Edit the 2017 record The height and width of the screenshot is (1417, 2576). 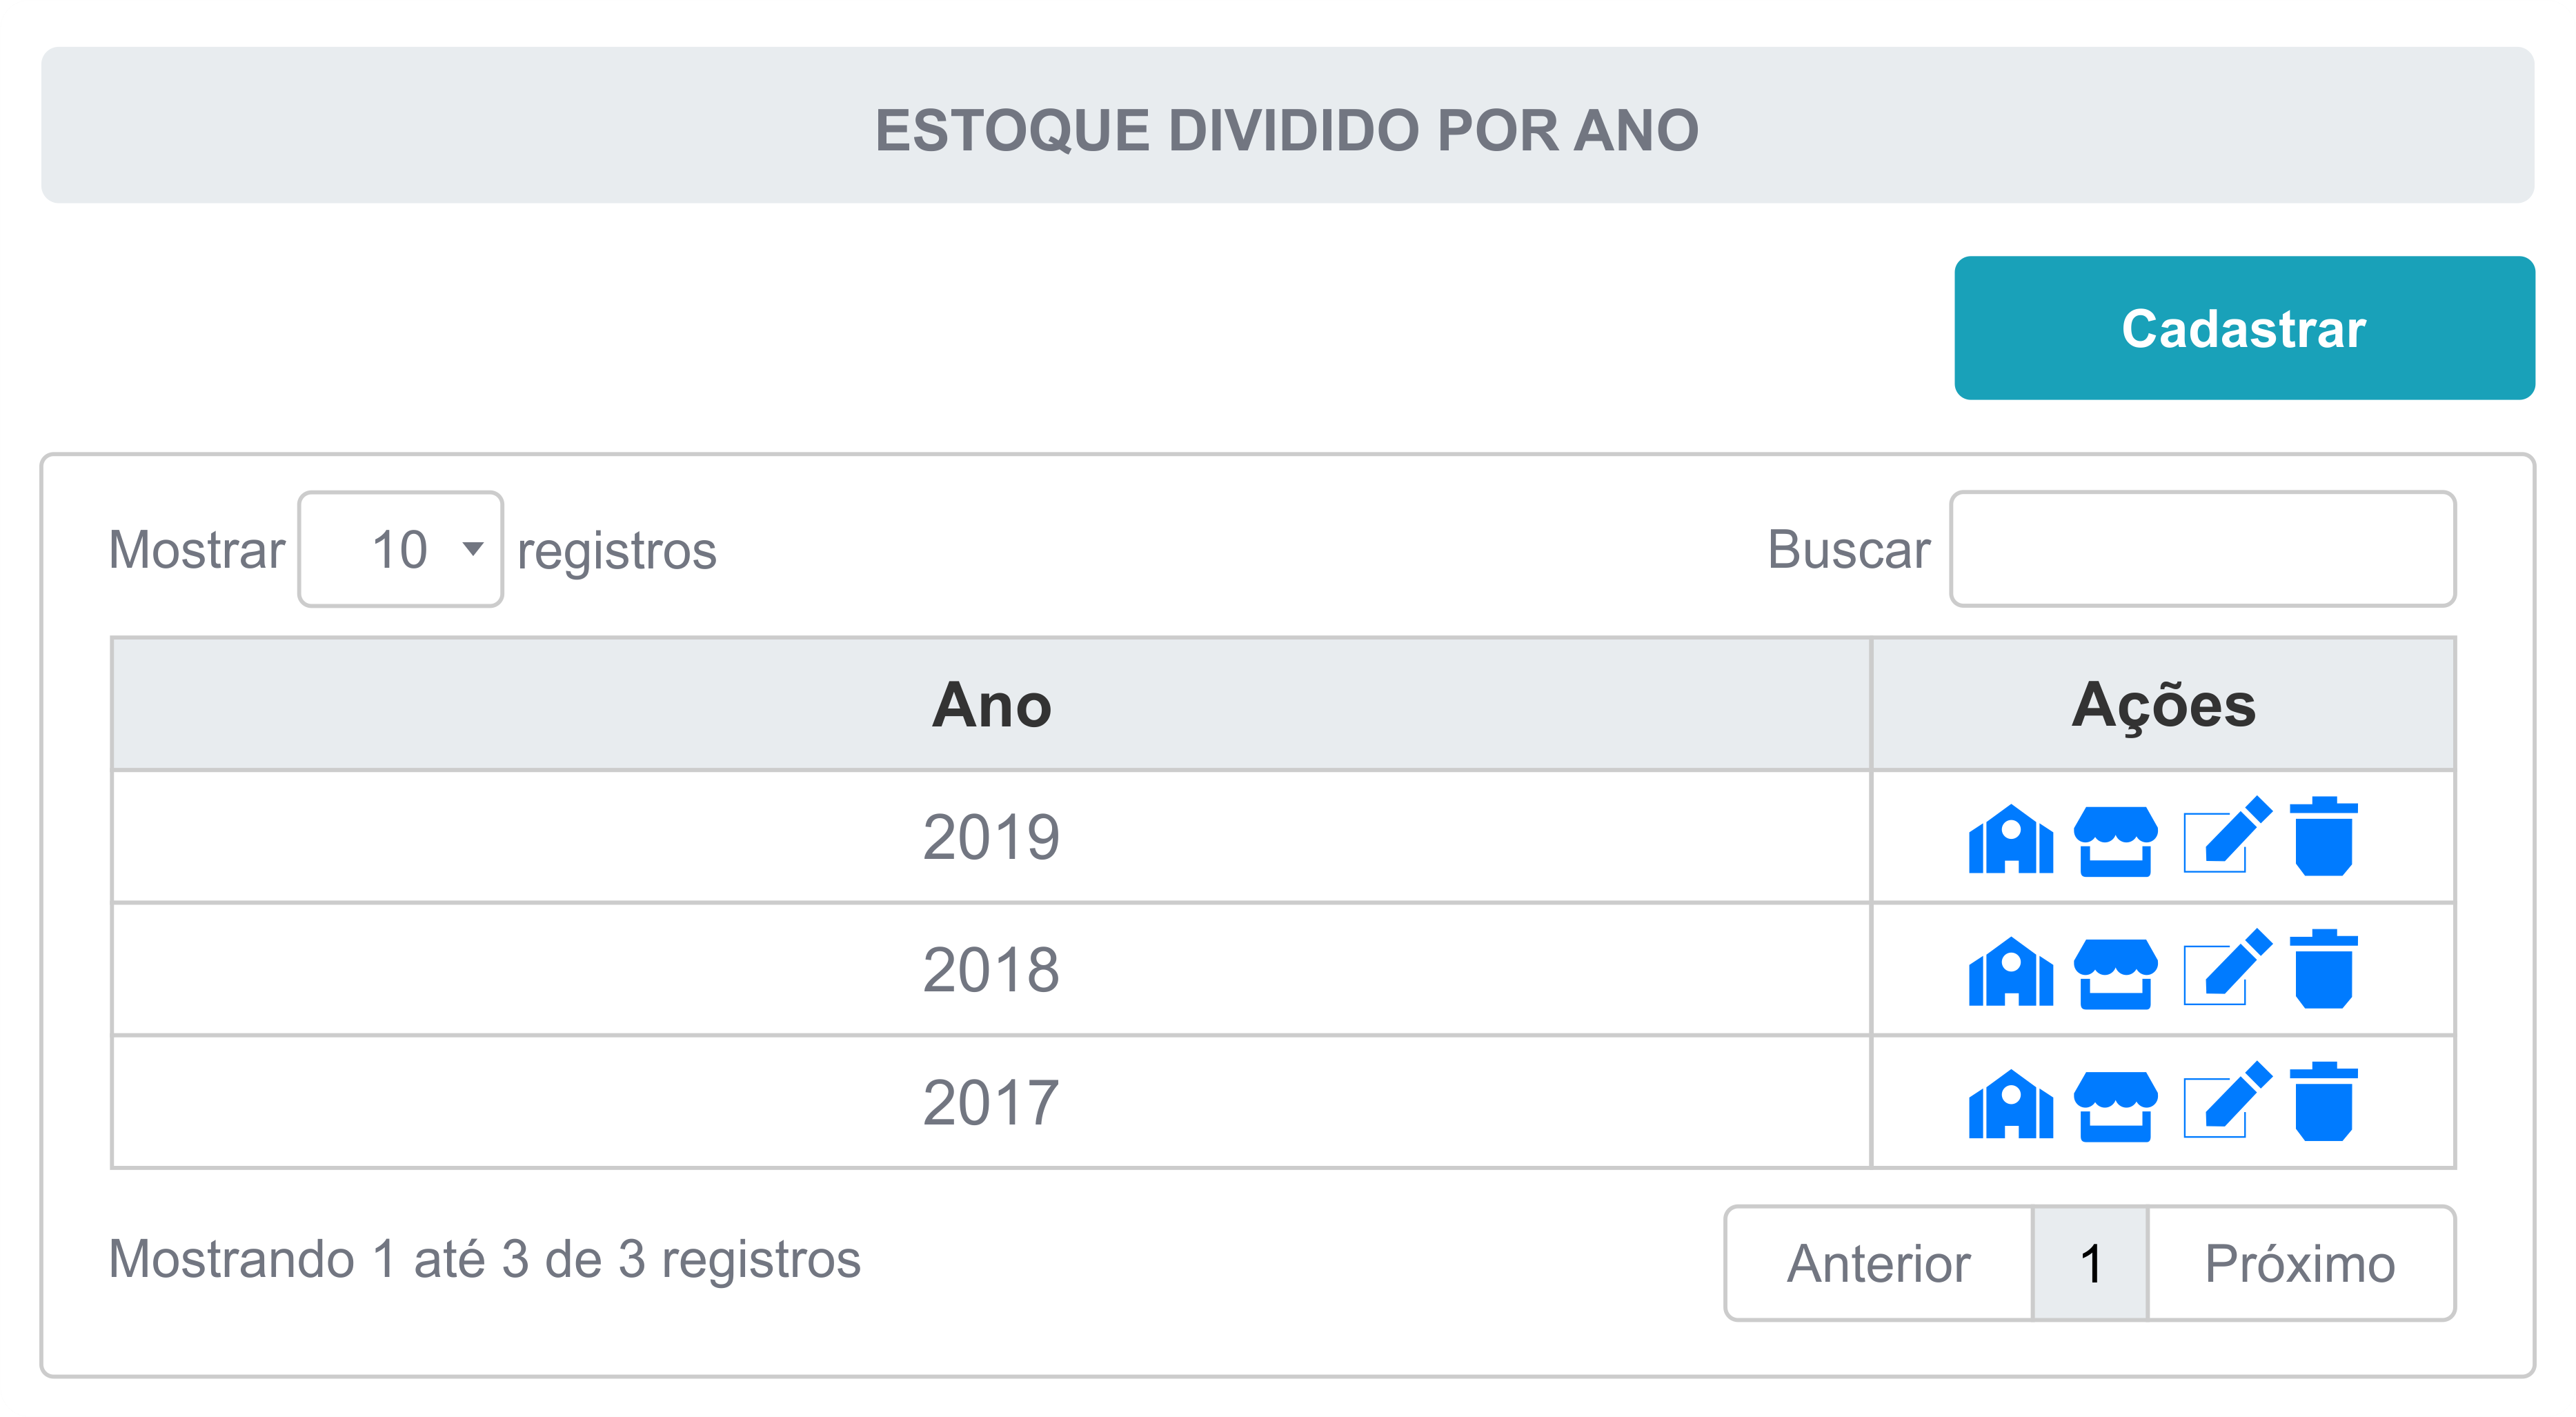point(2227,1100)
